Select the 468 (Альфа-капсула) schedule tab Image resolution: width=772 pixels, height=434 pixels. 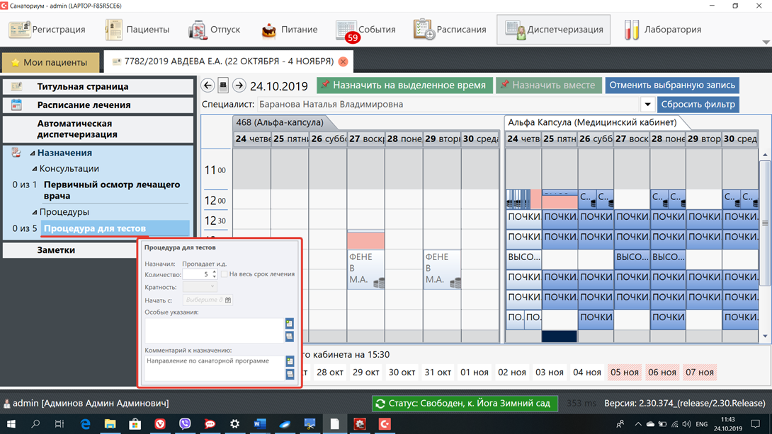pos(279,122)
